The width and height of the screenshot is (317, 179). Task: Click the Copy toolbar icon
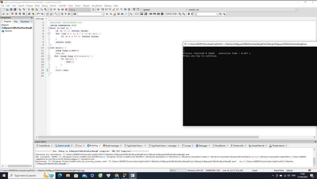tap(33, 10)
